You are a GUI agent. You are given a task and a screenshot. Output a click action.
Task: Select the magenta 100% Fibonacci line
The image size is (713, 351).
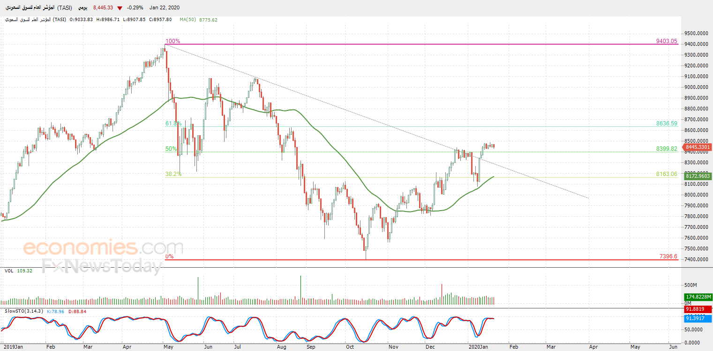pos(422,44)
